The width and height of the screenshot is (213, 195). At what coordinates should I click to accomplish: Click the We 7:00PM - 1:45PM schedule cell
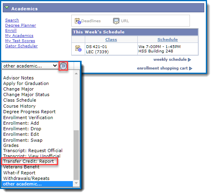(168, 49)
